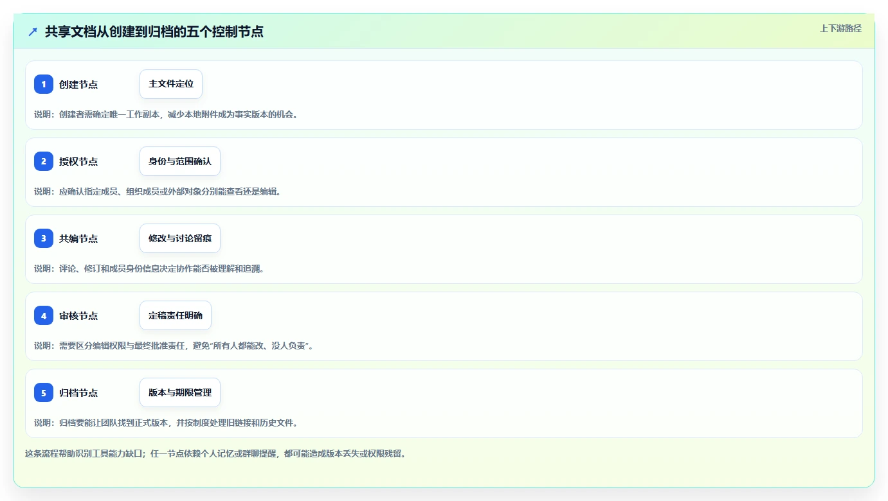Select the 修改与讨论留痕 tag button

(180, 238)
